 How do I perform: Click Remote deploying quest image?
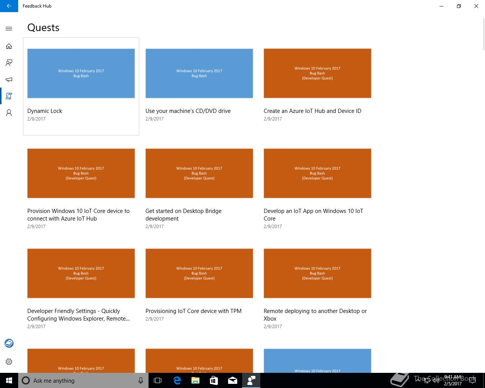click(x=318, y=273)
